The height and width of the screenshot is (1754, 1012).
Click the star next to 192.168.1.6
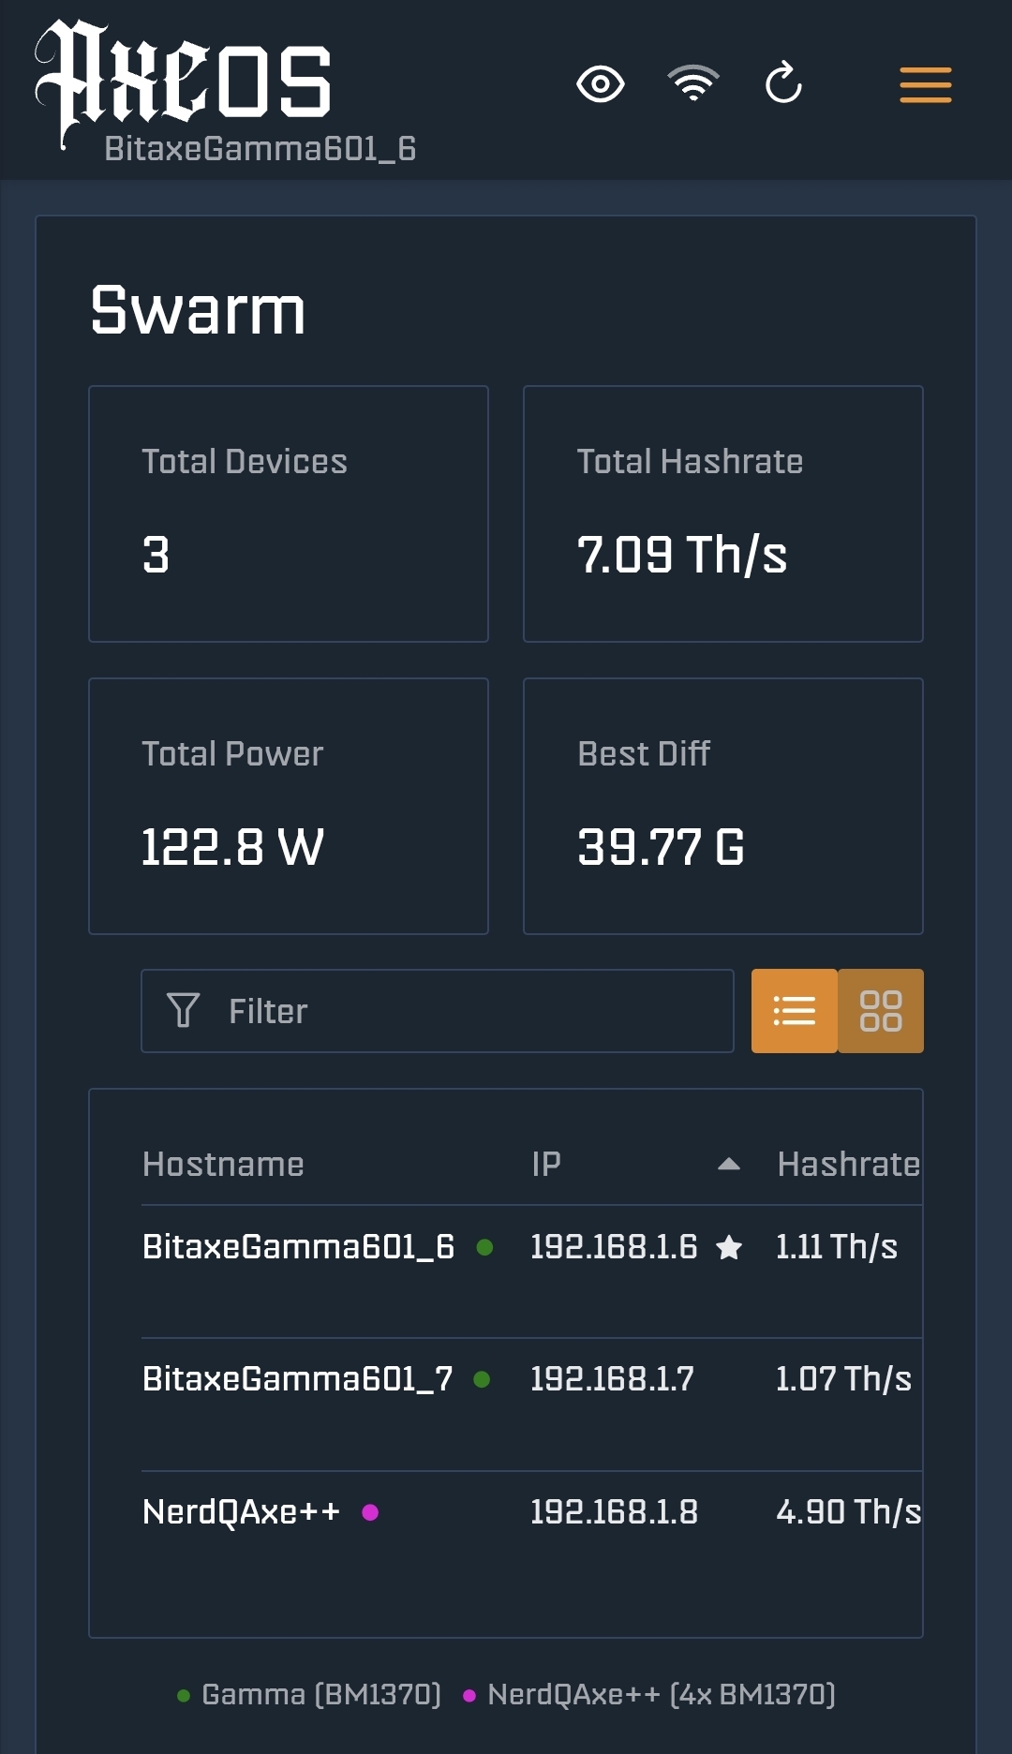[x=729, y=1247]
